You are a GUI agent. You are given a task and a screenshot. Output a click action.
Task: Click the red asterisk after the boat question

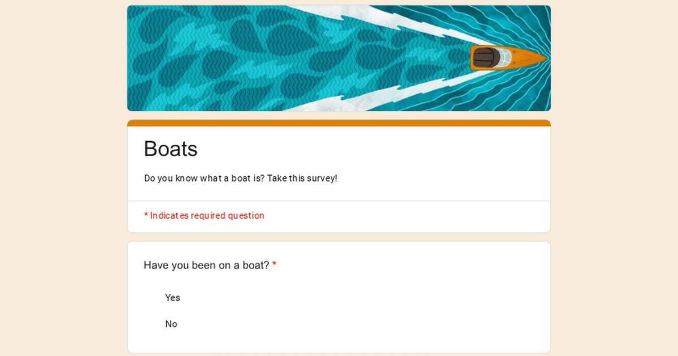click(275, 265)
